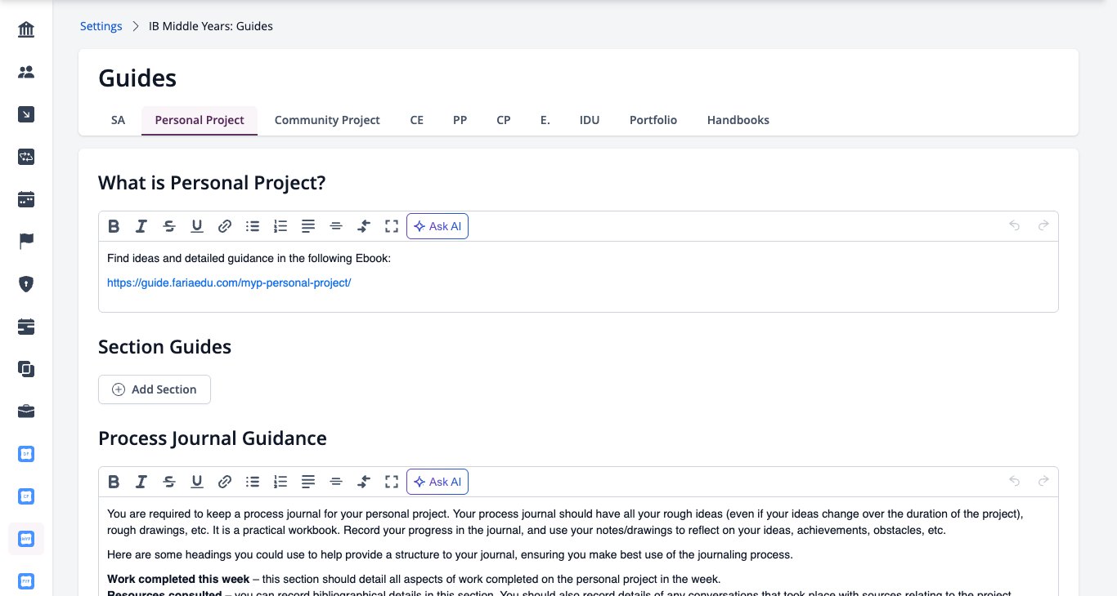Switch to the Community Project tab

(327, 120)
